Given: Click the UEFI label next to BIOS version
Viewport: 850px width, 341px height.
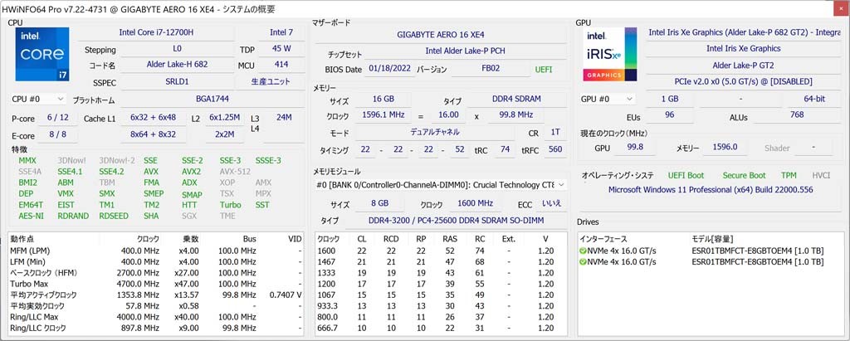Looking at the screenshot, I should [x=544, y=70].
